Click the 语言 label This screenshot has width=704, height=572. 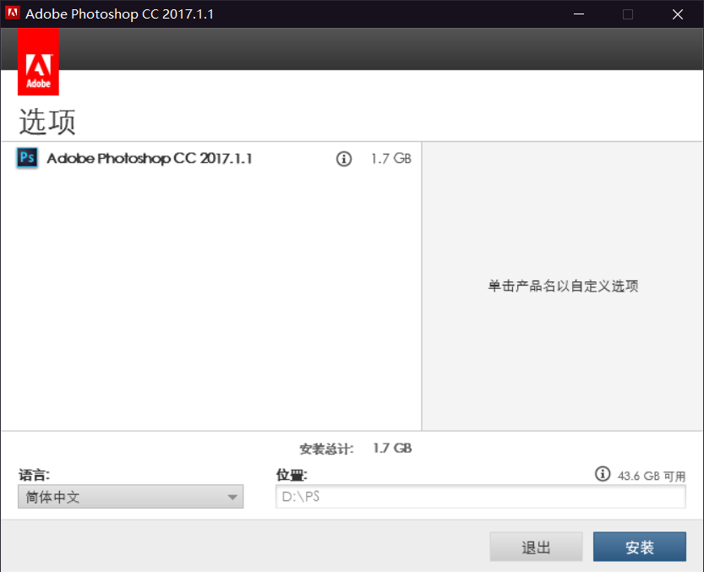pos(34,475)
